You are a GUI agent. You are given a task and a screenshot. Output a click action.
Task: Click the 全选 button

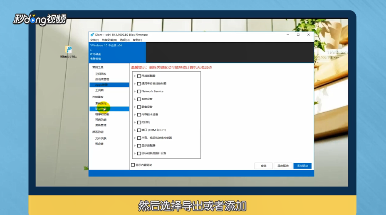click(263, 166)
